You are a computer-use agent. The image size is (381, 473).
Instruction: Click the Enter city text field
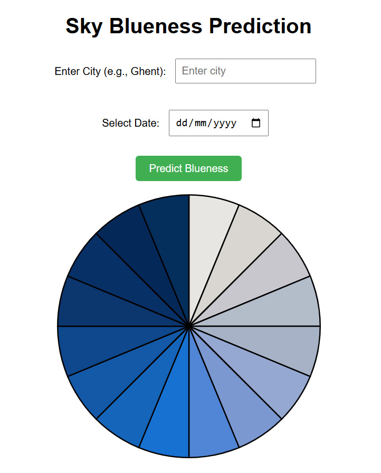(245, 71)
